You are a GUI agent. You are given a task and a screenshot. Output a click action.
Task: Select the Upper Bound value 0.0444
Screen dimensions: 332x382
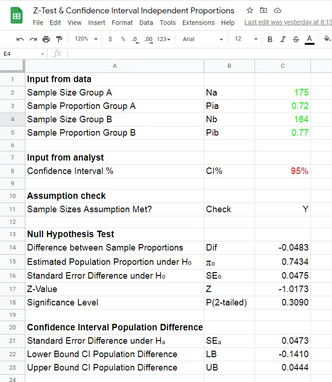pyautogui.click(x=283, y=368)
